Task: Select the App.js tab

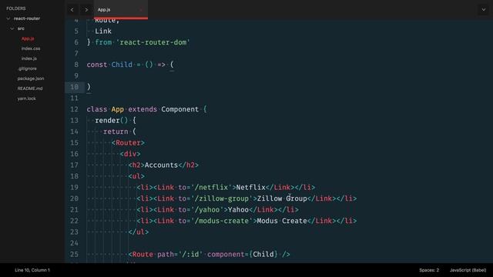Action: 121,10
